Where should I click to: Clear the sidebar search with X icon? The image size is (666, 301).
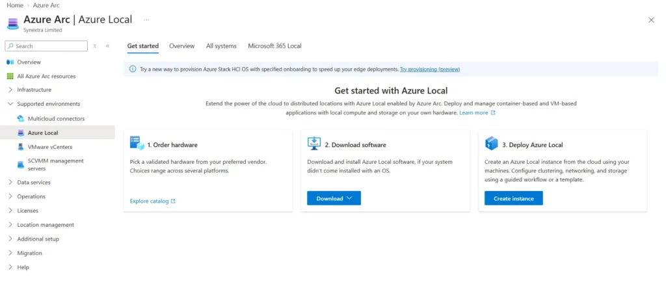(x=95, y=46)
